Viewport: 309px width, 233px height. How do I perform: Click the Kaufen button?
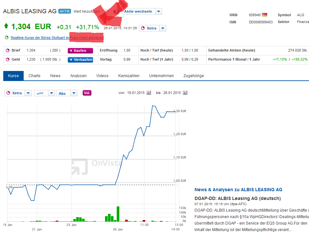[x=80, y=51]
